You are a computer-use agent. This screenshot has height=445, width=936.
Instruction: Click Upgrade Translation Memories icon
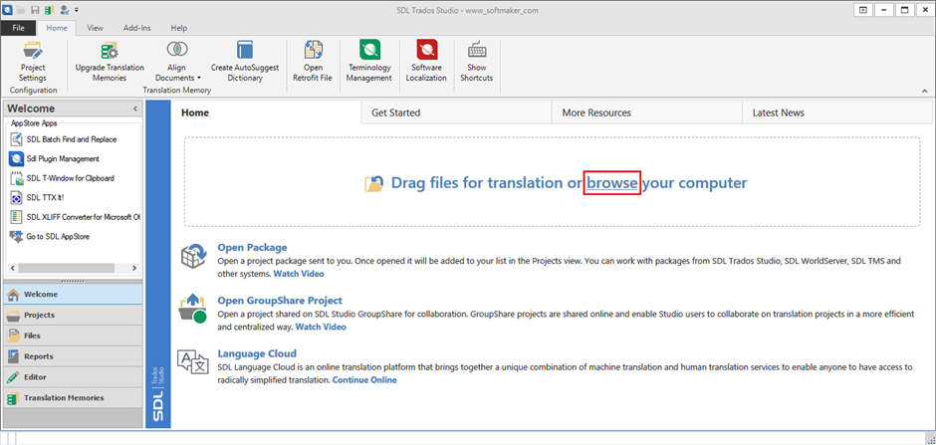point(110,52)
